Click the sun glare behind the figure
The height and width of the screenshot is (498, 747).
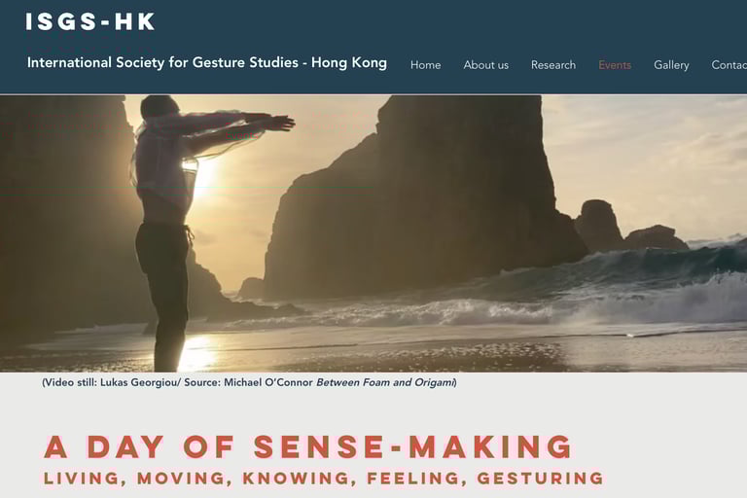click(x=206, y=175)
